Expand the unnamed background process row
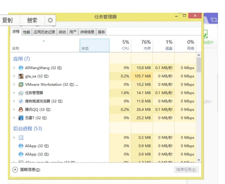This screenshot has width=225, height=184. pyautogui.click(x=14, y=137)
